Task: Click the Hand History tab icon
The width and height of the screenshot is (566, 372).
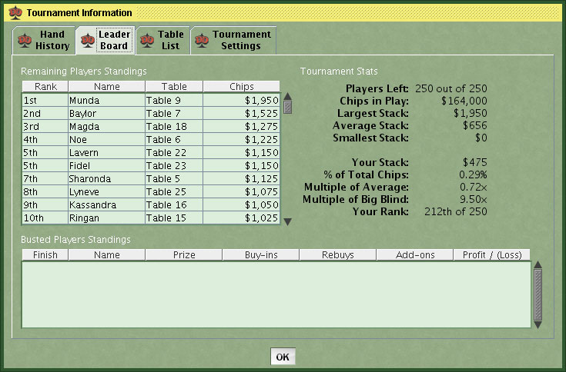Action: pos(25,40)
